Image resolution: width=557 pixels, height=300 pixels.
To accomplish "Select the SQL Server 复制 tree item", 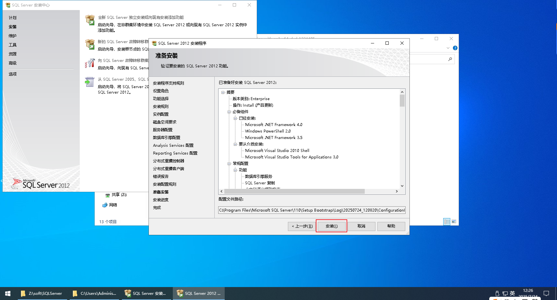I will pos(260,183).
